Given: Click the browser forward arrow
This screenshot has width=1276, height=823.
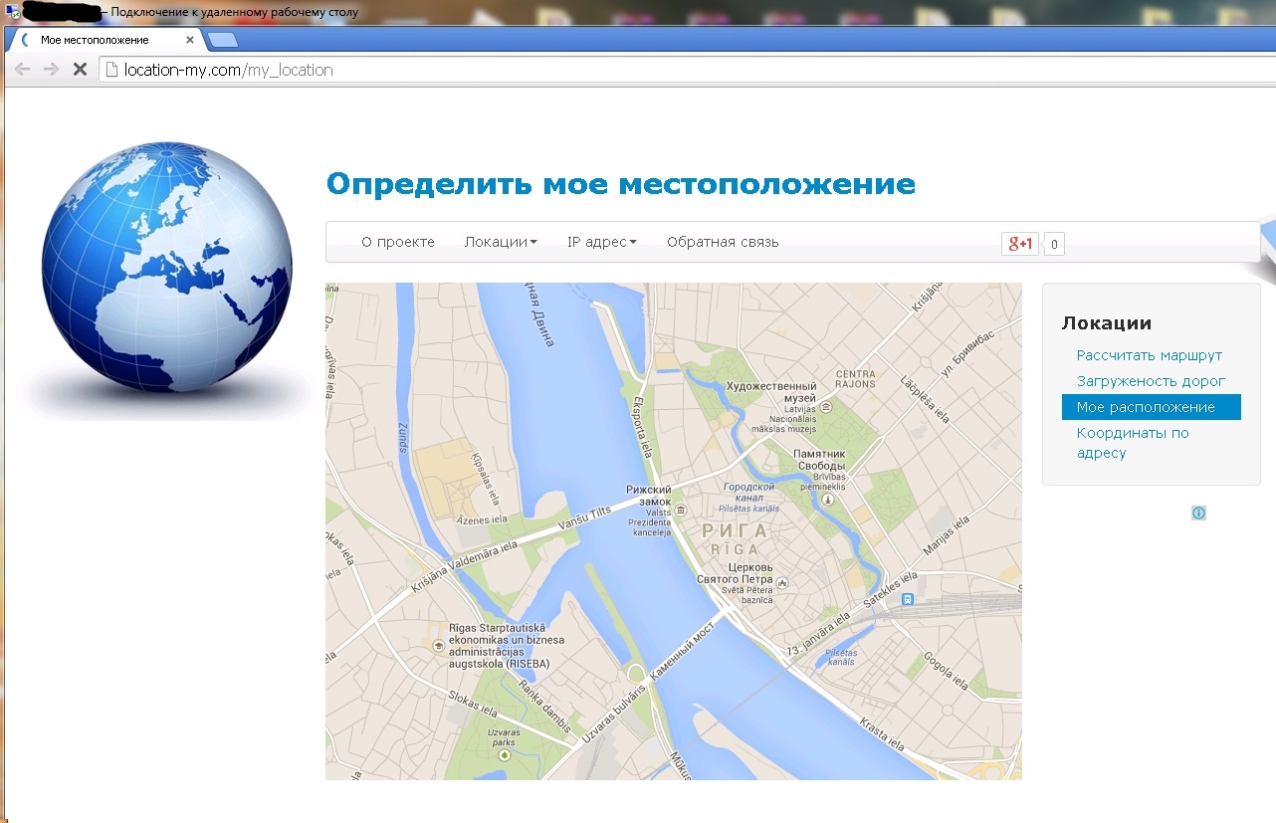Looking at the screenshot, I should [51, 70].
